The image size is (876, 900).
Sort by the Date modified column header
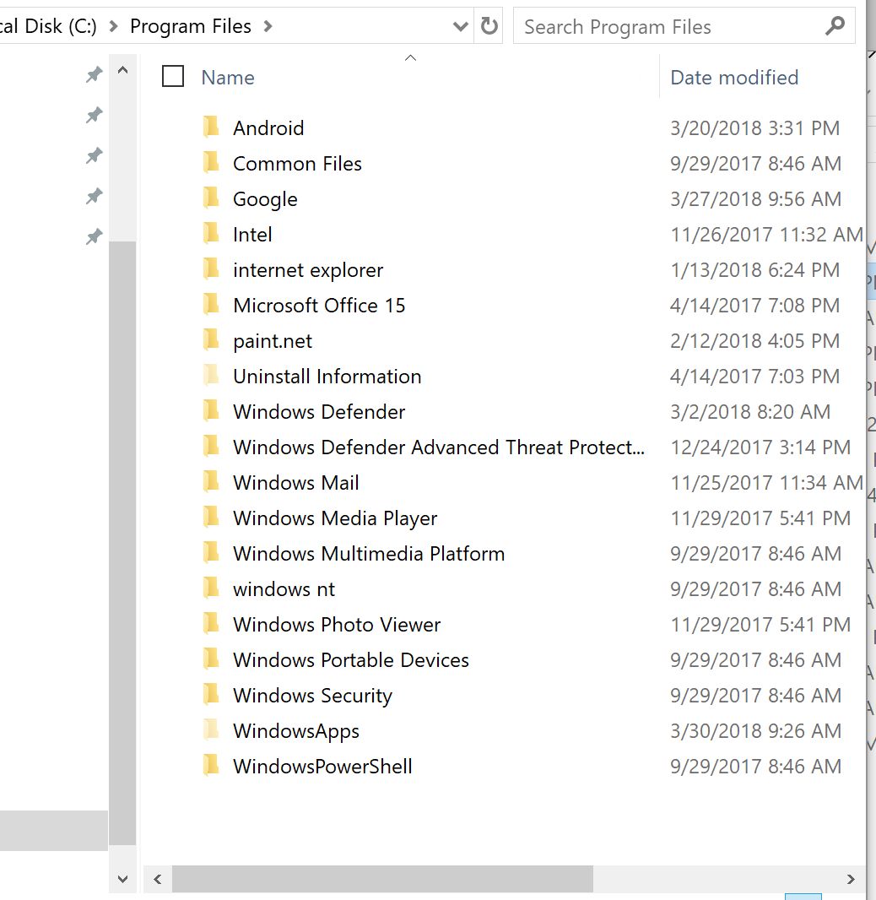(x=734, y=78)
